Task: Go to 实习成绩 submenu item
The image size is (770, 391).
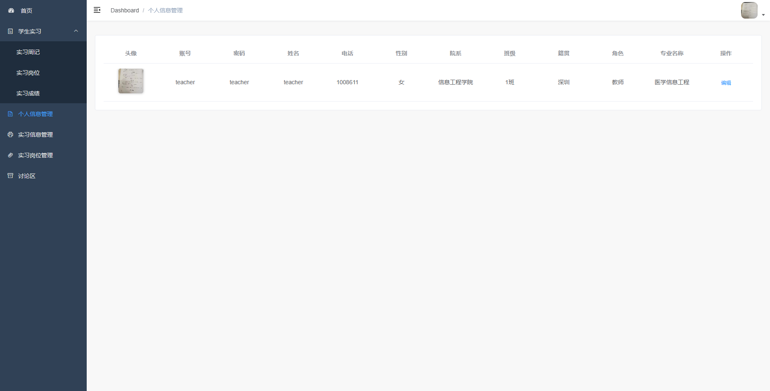Action: click(28, 93)
